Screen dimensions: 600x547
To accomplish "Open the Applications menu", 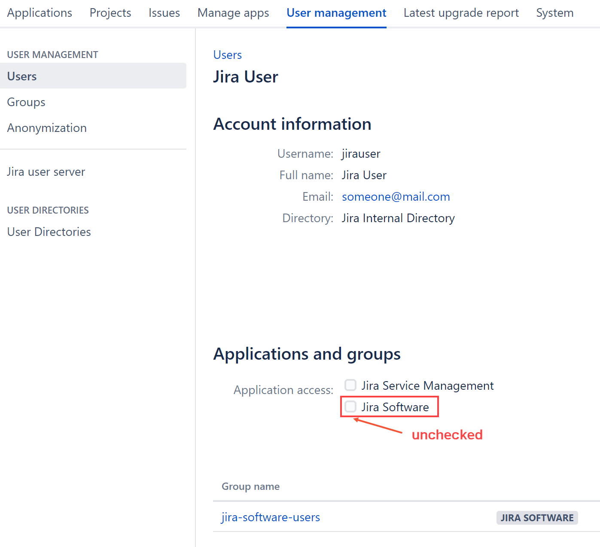I will click(x=39, y=12).
